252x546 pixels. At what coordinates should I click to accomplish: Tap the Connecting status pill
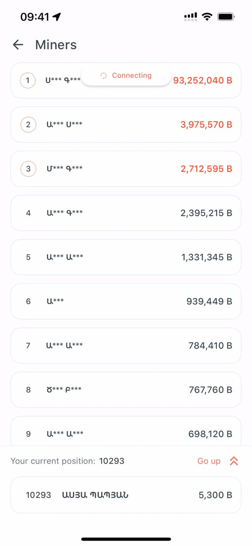(126, 76)
